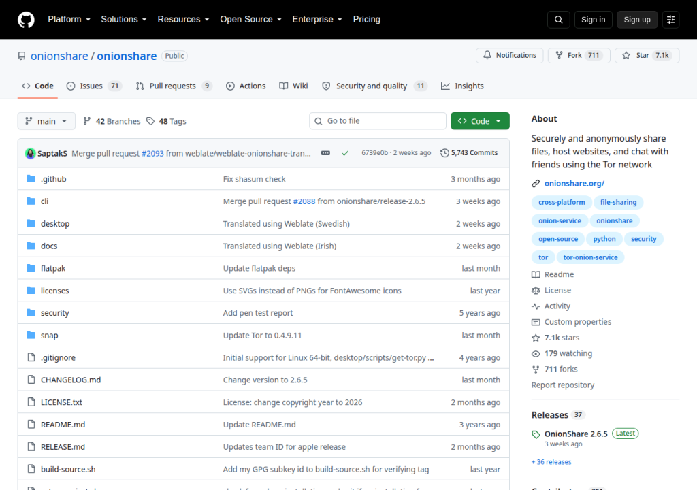Viewport: 697px width, 490px height.
Task: Switch to Security and quality tab
Action: (374, 86)
